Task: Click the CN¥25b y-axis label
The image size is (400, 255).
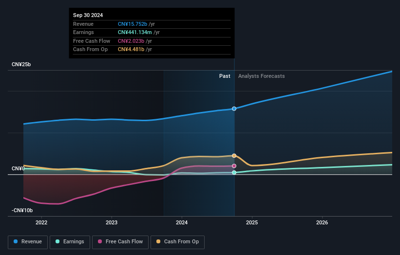Action: point(21,64)
